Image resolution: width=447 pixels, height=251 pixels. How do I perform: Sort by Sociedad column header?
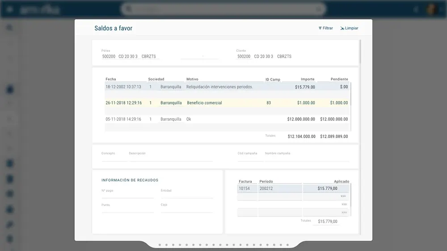(x=156, y=79)
